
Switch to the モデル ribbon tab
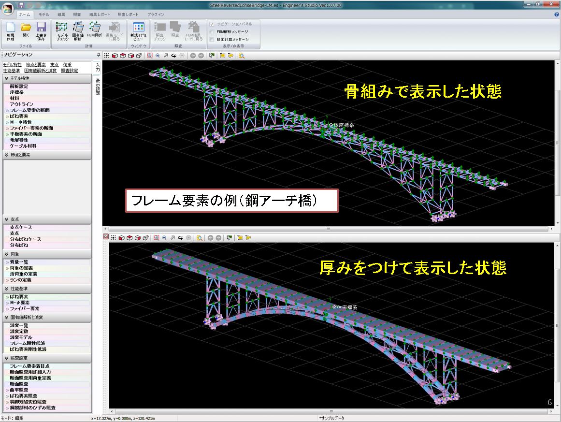point(44,15)
